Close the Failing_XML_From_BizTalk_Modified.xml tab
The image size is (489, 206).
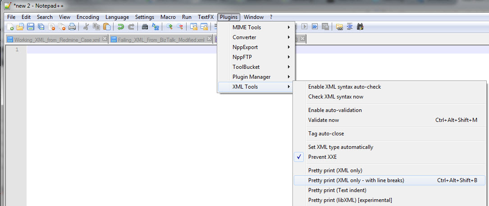tap(209, 39)
